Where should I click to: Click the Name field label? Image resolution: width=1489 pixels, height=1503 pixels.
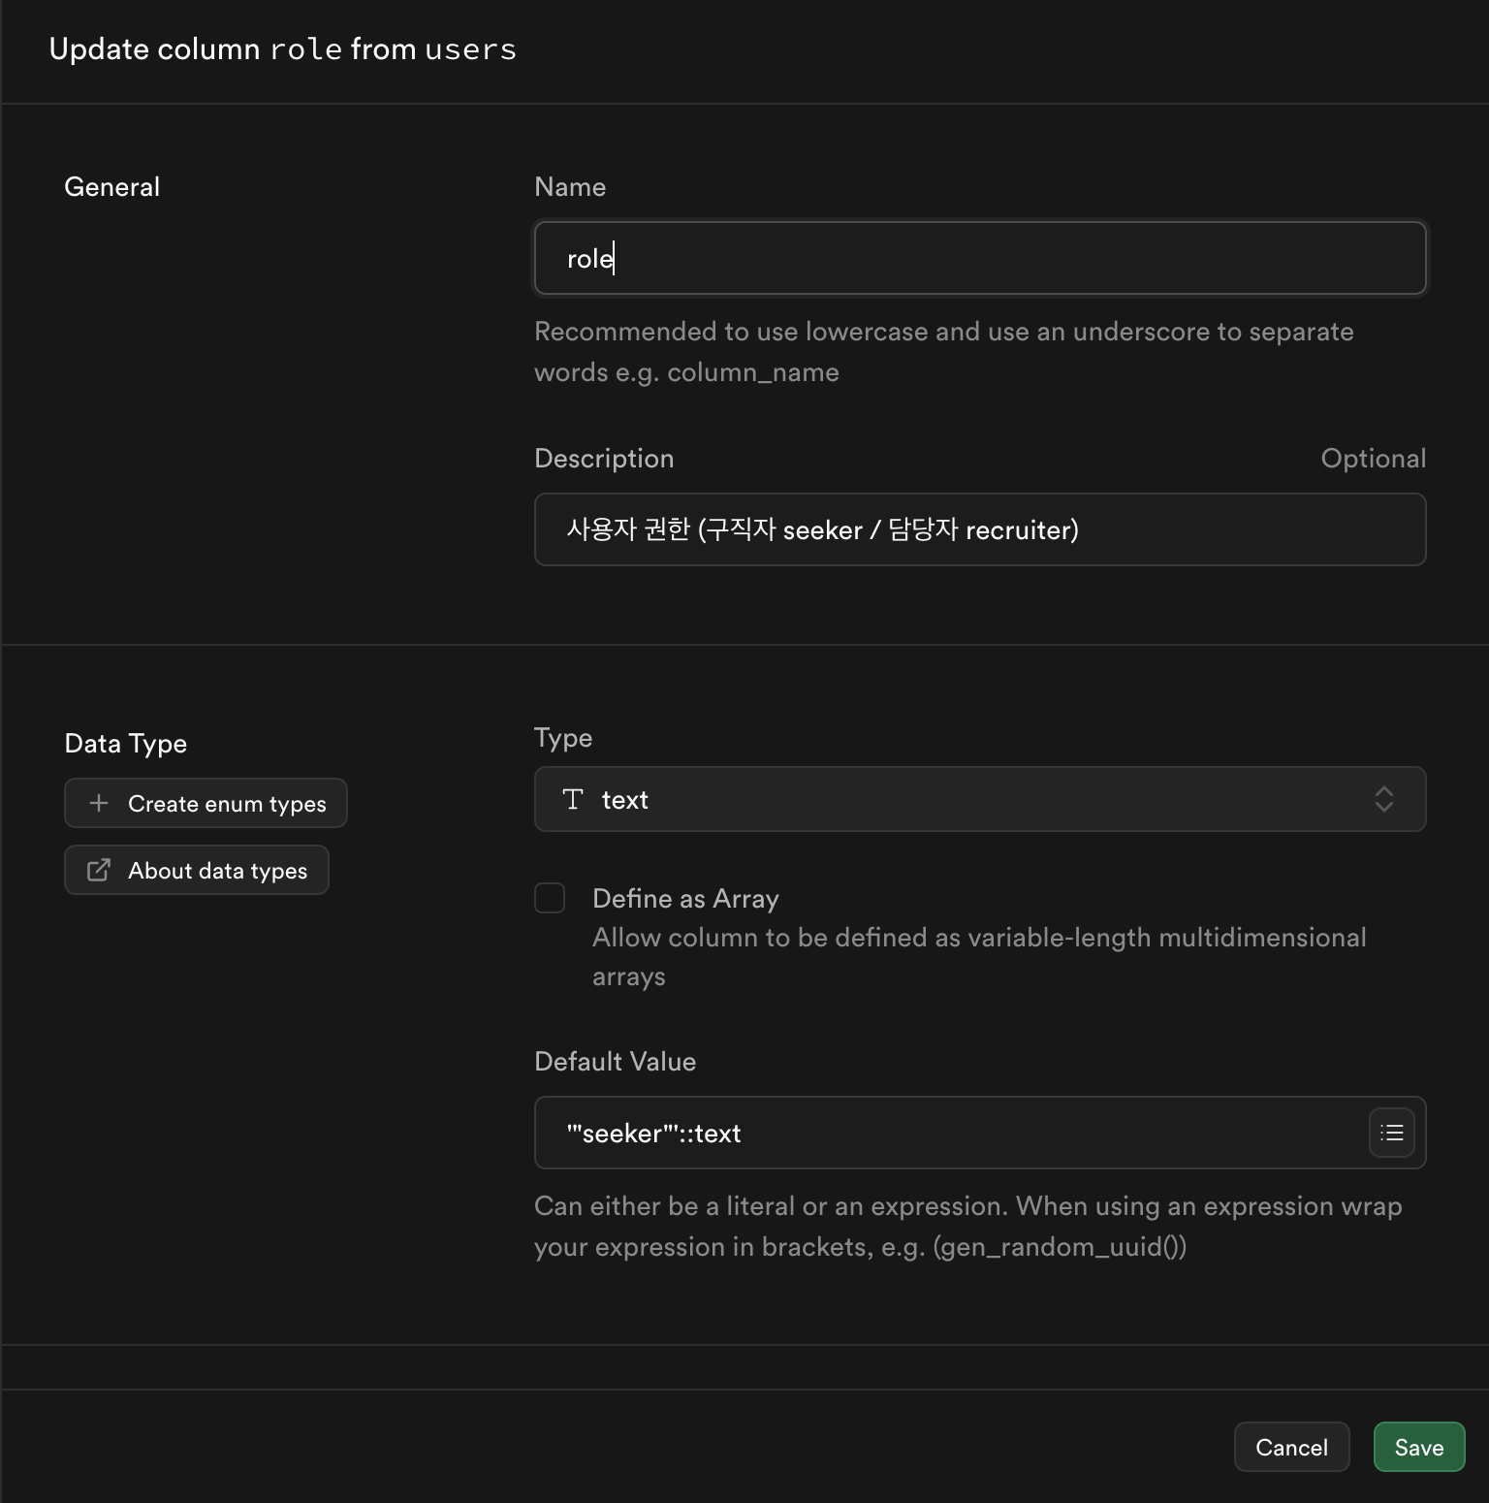tap(570, 186)
